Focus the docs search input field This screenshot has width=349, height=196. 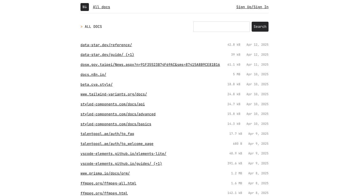tap(222, 27)
